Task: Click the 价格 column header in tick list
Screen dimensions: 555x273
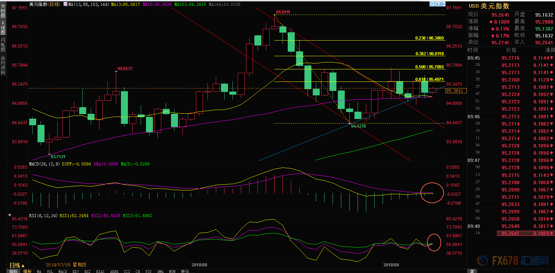Action: 511,50
